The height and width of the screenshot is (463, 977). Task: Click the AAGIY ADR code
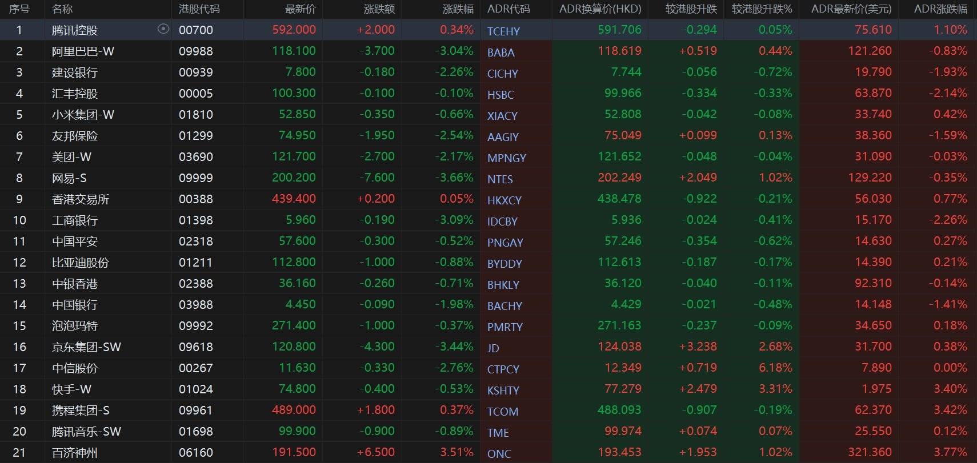click(x=503, y=137)
